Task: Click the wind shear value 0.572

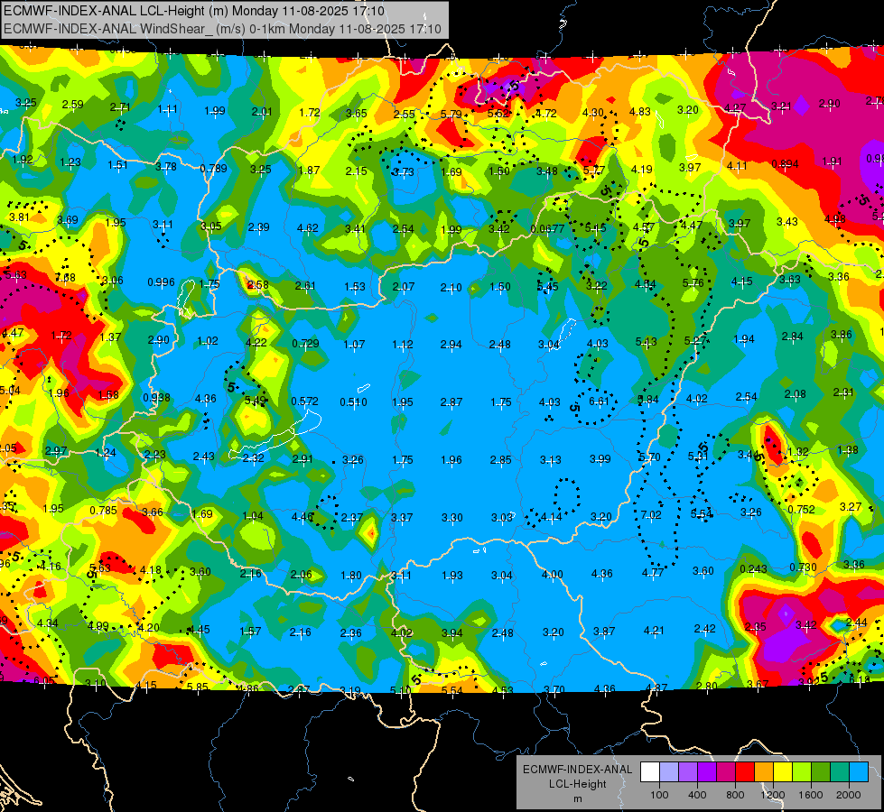Action: 305,401
